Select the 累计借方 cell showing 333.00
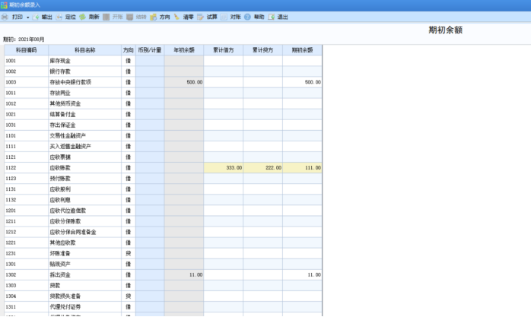Image resolution: width=531 pixels, height=317 pixels. [223, 166]
